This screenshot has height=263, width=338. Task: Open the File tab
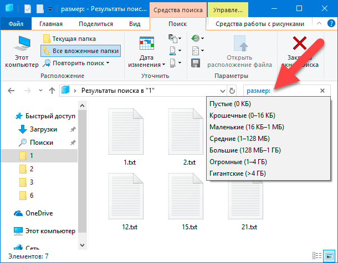pyautogui.click(x=16, y=24)
